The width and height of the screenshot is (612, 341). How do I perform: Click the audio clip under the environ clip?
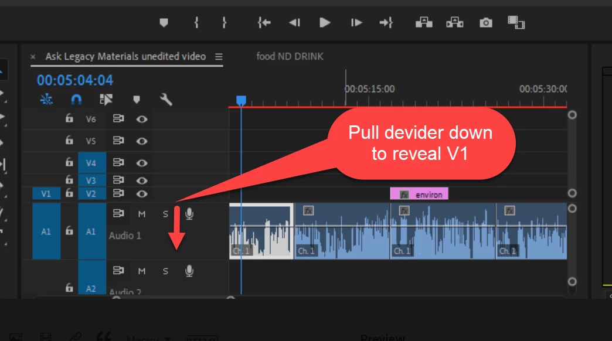tap(443, 231)
